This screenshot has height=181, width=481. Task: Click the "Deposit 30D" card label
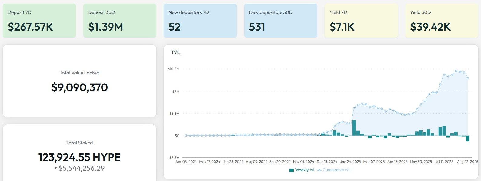(x=102, y=12)
